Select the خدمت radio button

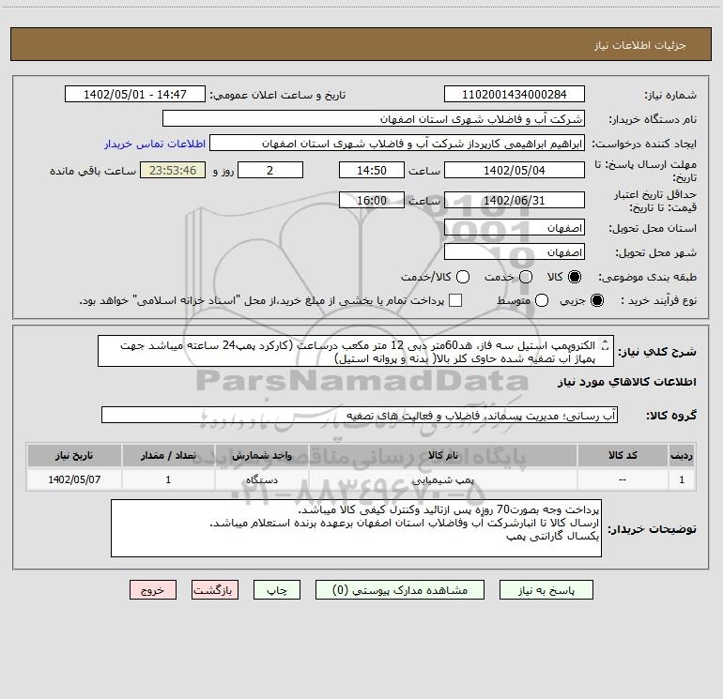coord(526,277)
